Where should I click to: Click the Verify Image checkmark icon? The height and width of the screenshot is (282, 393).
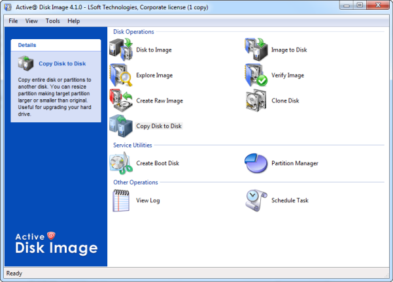[256, 75]
